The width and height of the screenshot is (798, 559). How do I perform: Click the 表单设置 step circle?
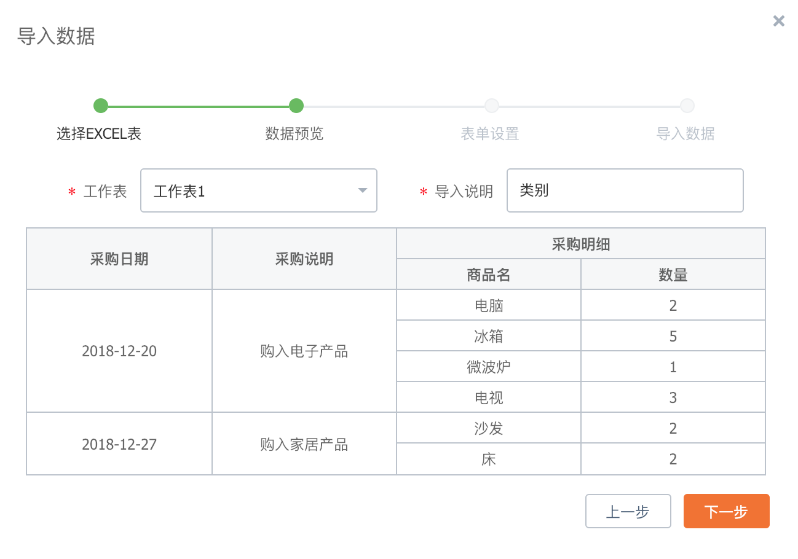[492, 106]
